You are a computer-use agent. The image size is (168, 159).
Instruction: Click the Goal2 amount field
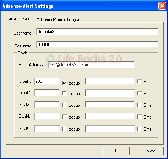47,93
